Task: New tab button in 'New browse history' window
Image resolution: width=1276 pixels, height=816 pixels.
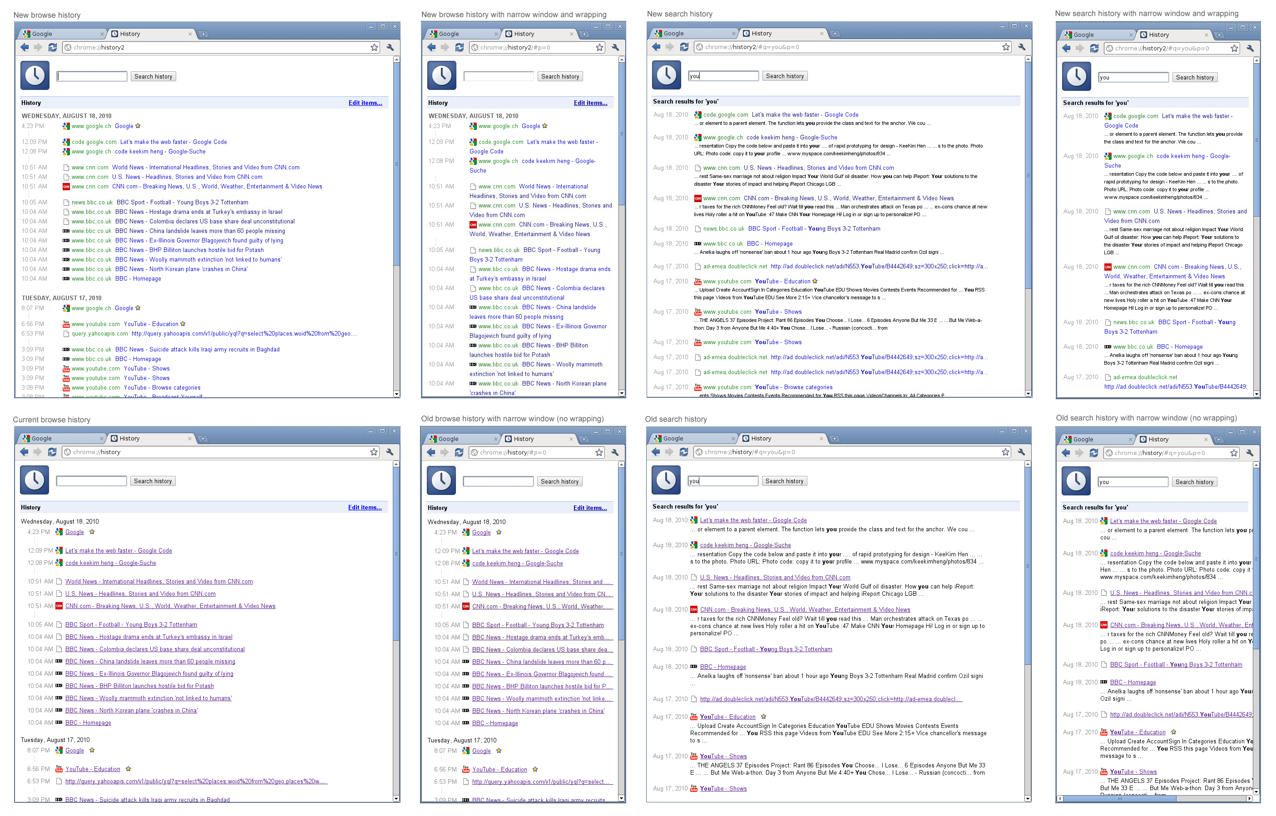Action: coord(203,34)
